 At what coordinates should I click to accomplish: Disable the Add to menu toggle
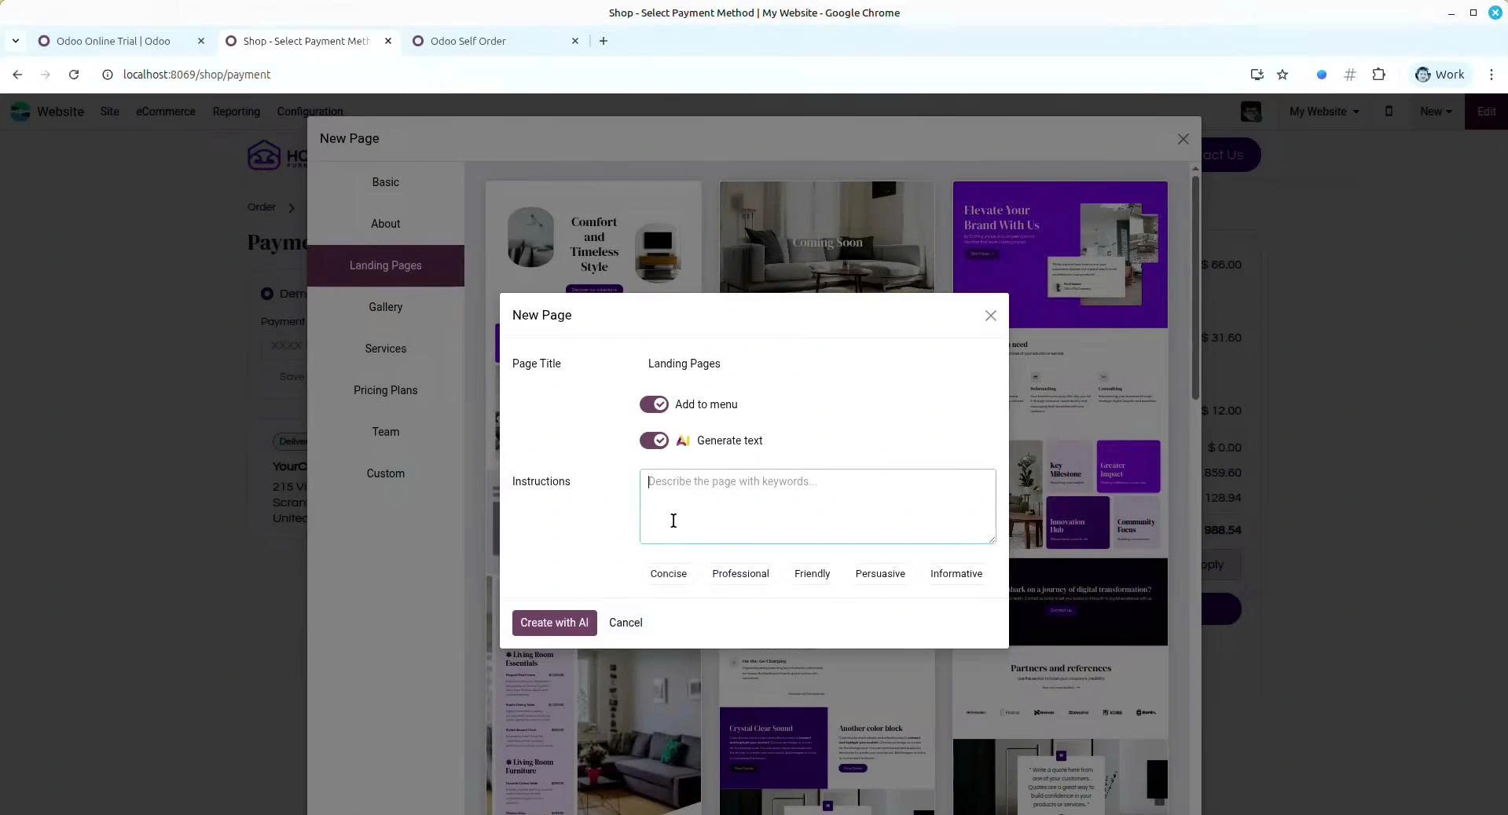tap(654, 404)
